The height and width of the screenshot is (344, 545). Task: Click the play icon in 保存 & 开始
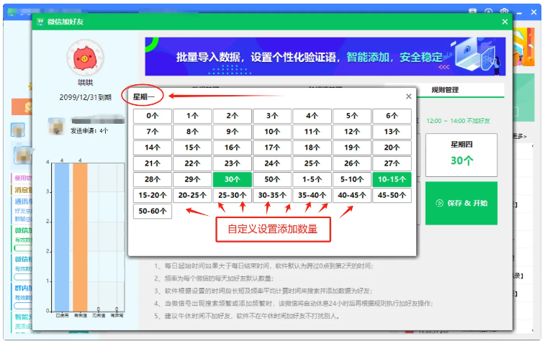[439, 203]
